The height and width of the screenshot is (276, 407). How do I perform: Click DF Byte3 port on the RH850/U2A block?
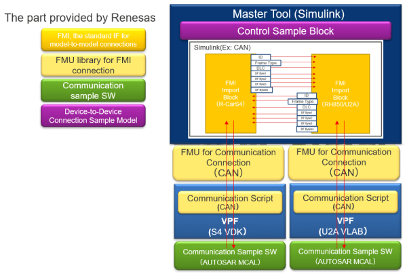307,123
